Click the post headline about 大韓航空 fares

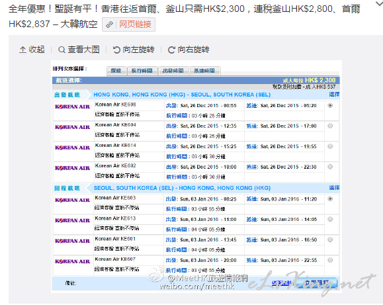point(185,17)
